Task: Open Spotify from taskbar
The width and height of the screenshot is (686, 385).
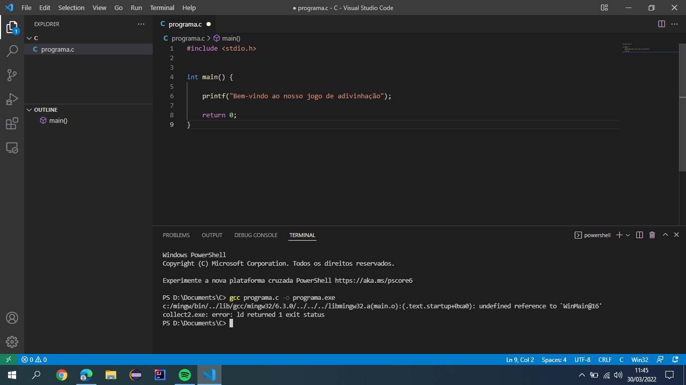Action: pos(185,375)
